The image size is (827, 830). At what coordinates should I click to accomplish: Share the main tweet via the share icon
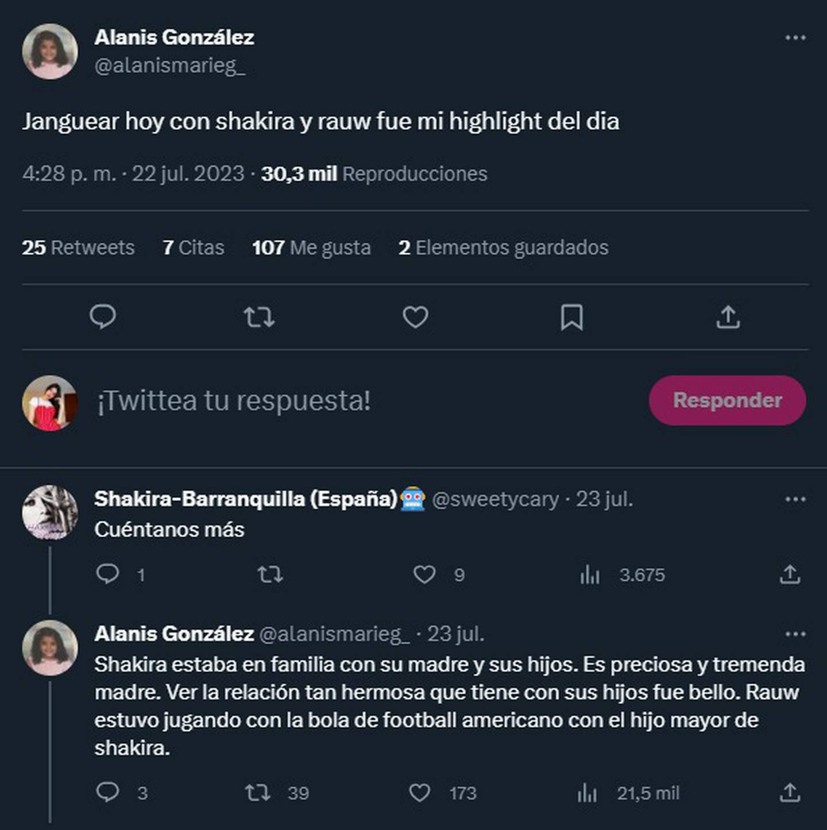coord(728,317)
